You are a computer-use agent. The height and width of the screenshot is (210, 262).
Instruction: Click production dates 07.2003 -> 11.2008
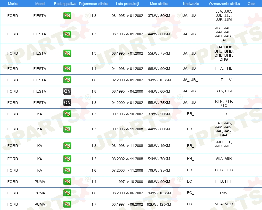[127, 170]
